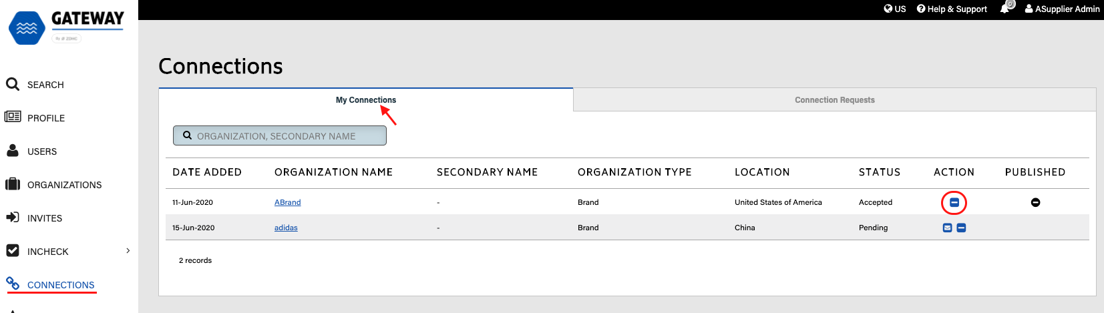Open the ABrand organization link
This screenshot has height=313, width=1104.
coord(287,202)
